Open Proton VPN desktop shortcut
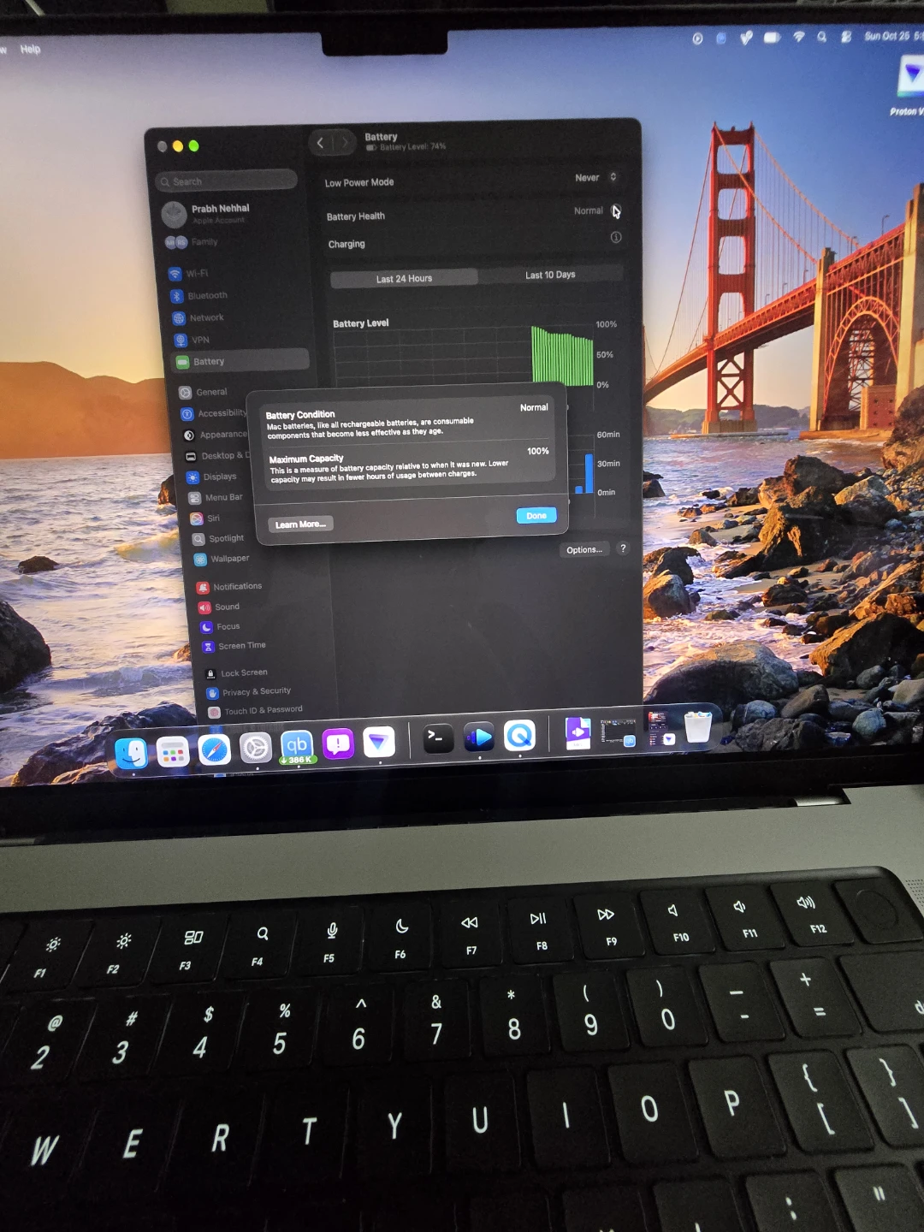Viewport: 924px width, 1232px height. tap(910, 84)
